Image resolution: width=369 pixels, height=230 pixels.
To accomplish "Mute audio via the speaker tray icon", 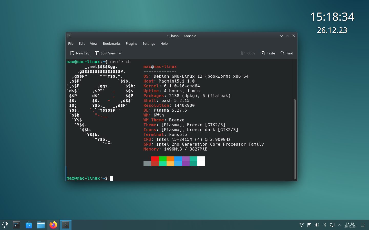I will point(317,225).
